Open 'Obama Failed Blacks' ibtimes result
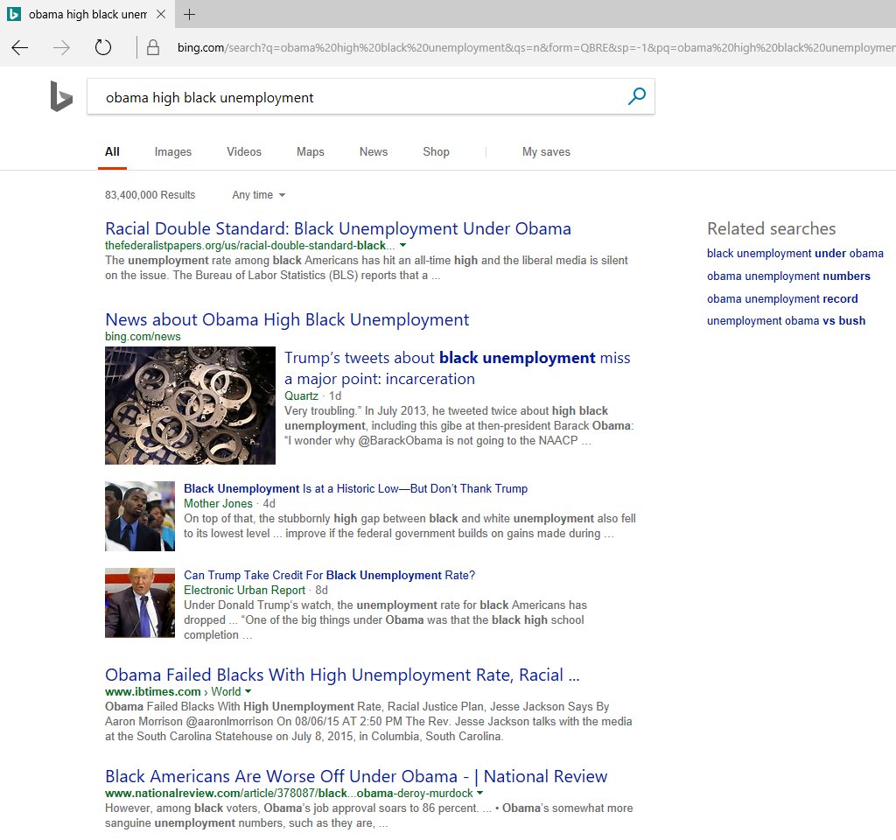The image size is (896, 840). [x=342, y=675]
